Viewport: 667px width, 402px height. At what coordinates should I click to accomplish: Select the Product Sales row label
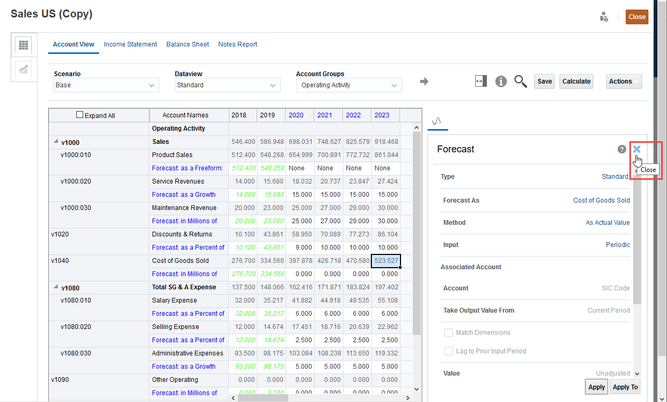point(172,155)
